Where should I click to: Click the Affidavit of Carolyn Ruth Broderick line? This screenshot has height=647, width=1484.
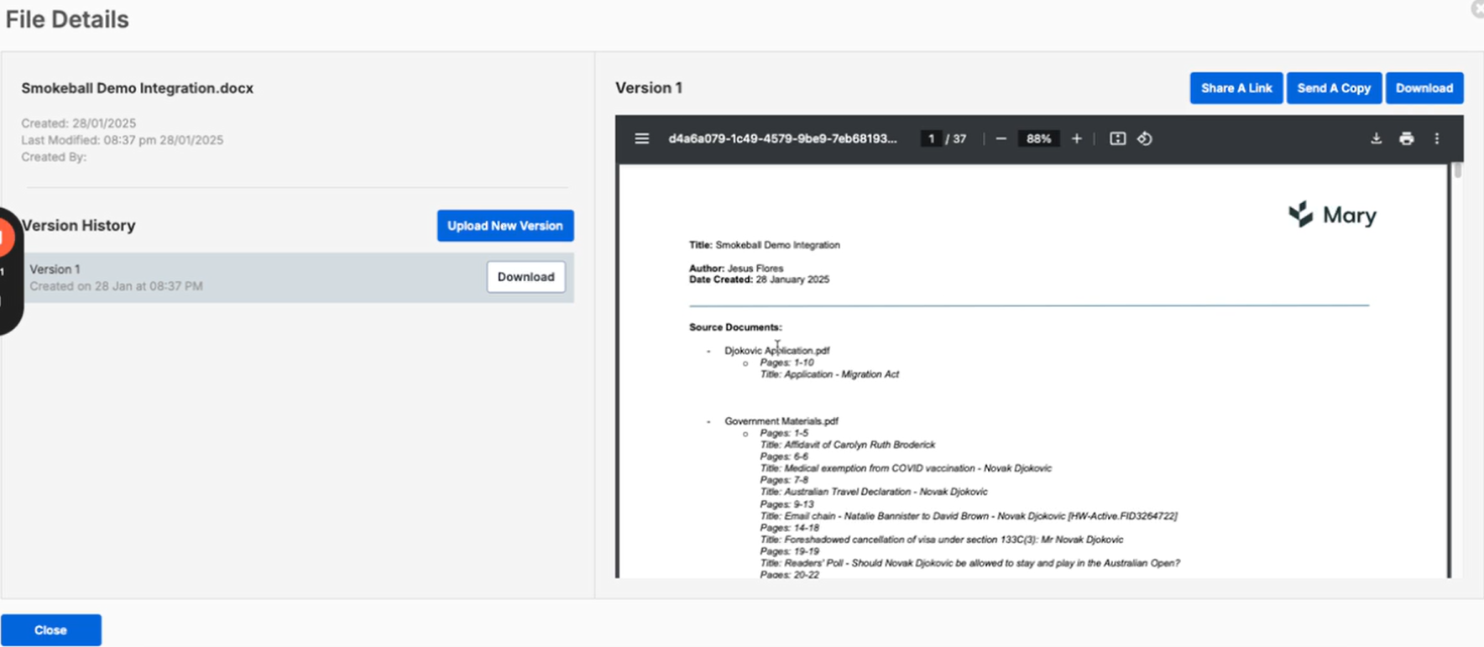coord(847,445)
